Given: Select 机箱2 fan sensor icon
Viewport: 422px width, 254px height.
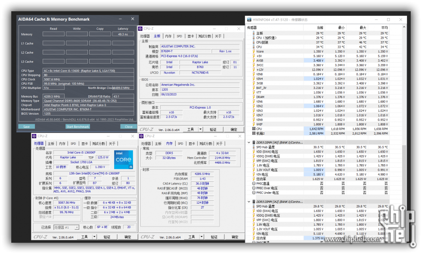Looking at the screenshot, I should pyautogui.click(x=254, y=133).
